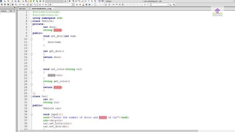Collapse the input() function fold marker
The image size is (235, 132).
(32, 114)
